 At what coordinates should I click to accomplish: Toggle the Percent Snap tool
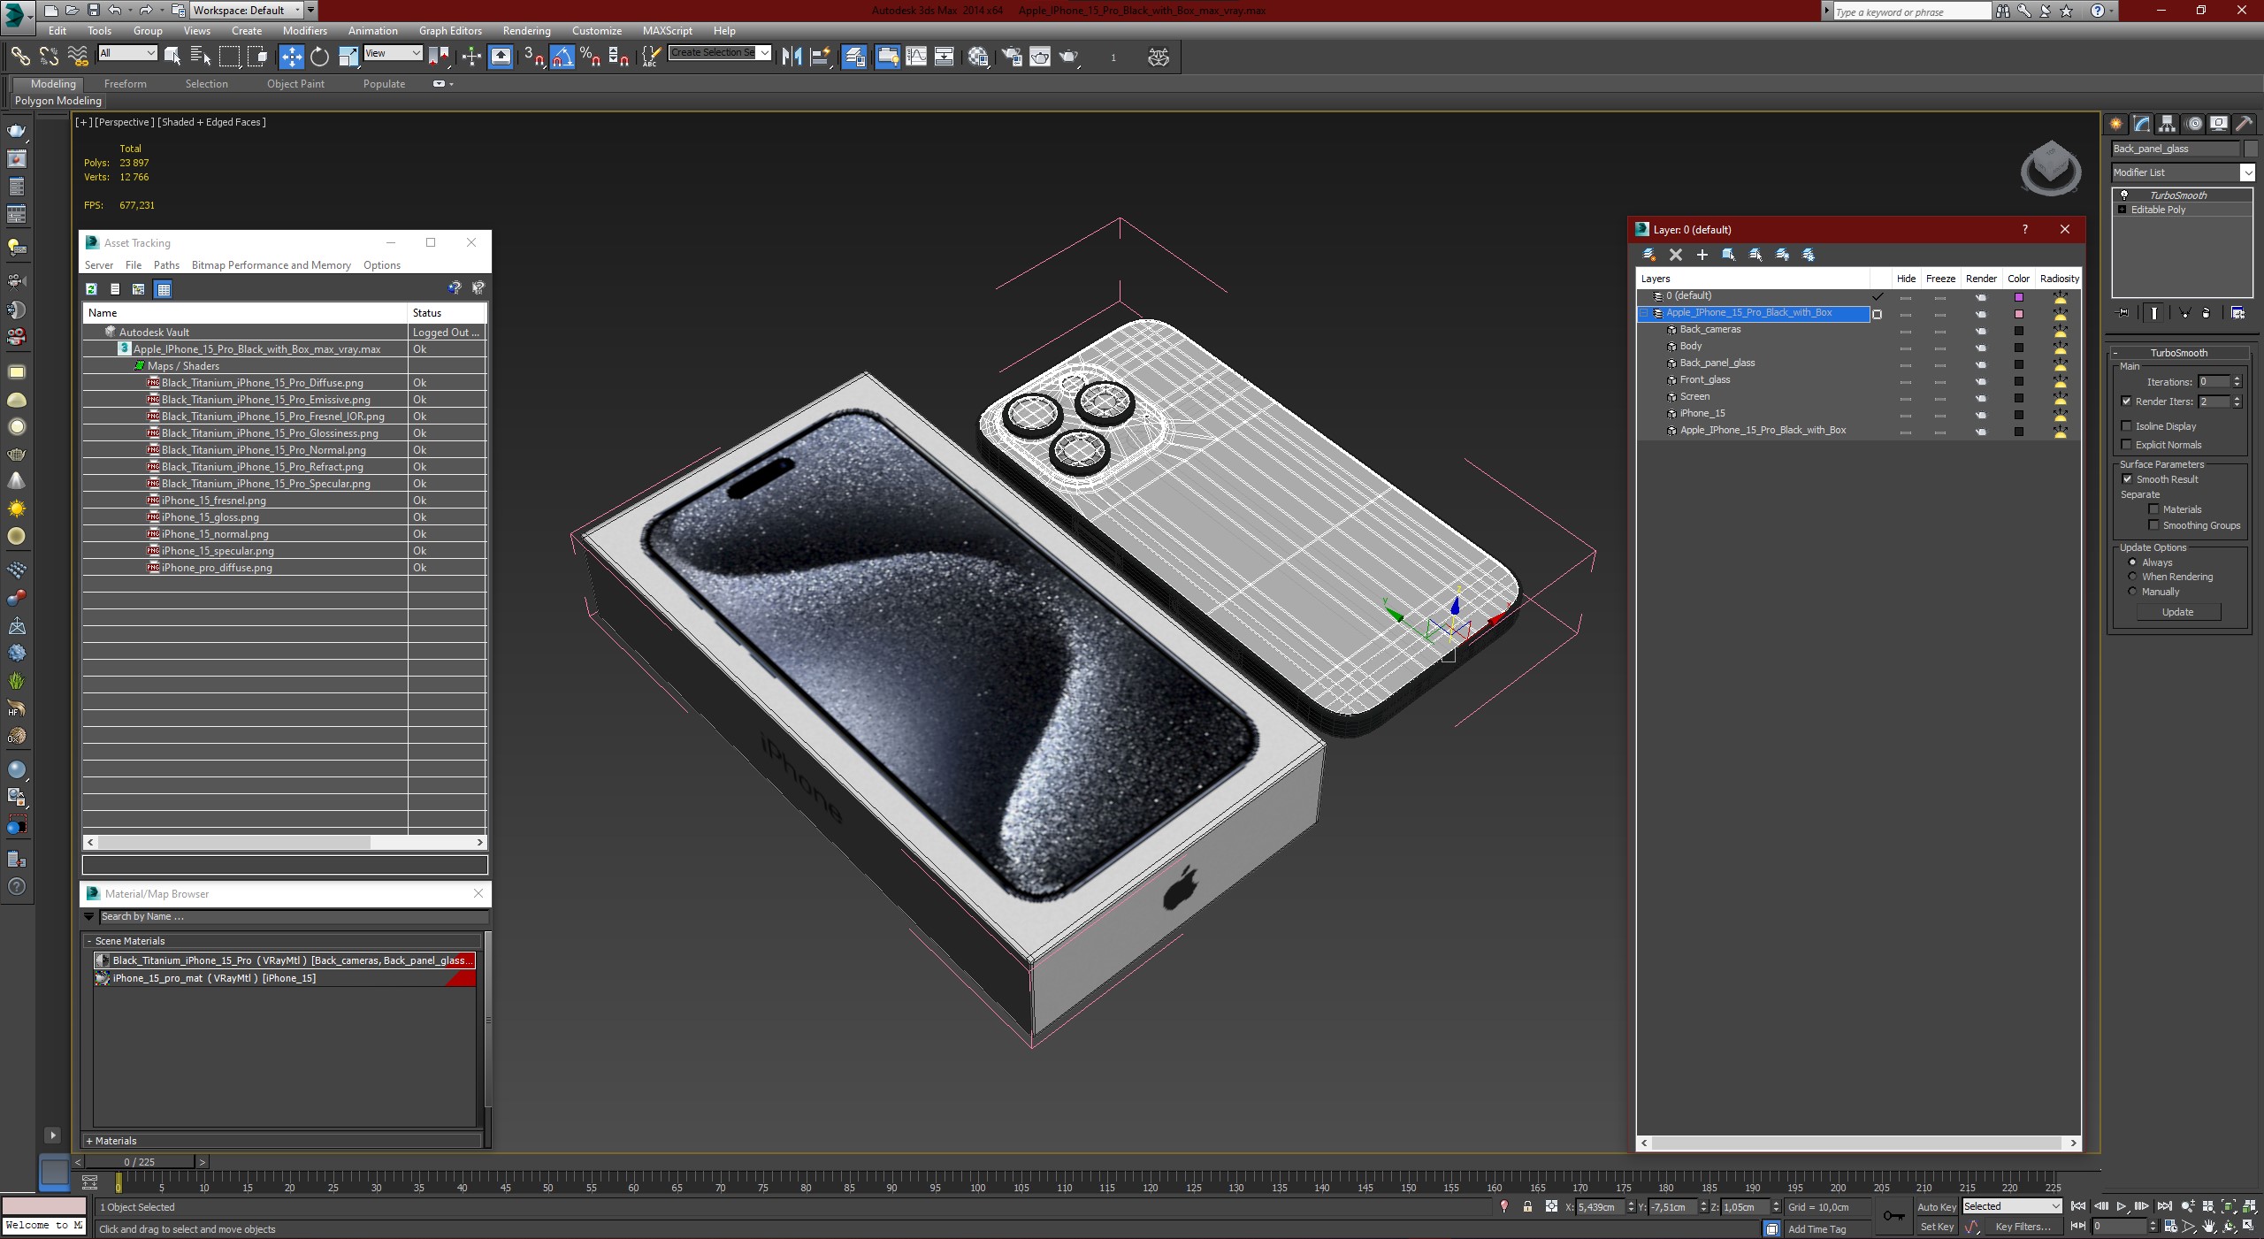click(591, 57)
